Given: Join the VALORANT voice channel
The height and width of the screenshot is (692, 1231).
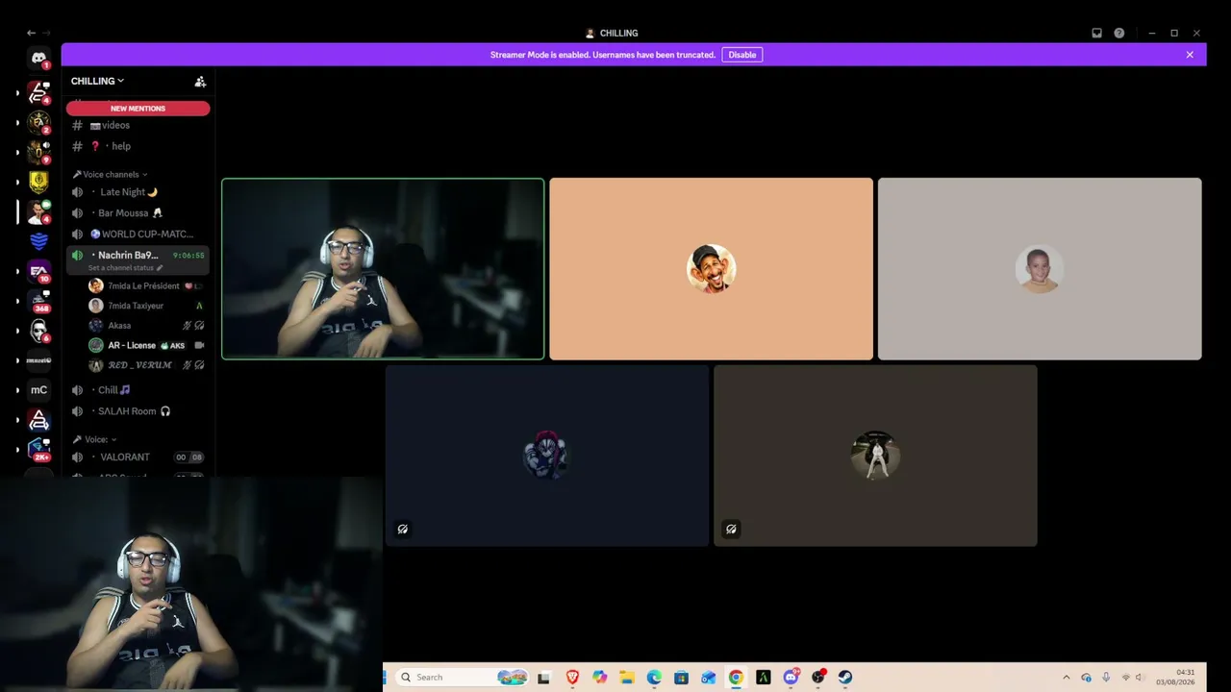Looking at the screenshot, I should [138, 457].
